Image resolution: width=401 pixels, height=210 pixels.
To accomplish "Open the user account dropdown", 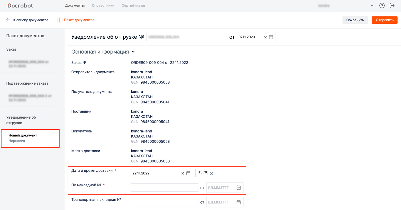I will point(372,6).
